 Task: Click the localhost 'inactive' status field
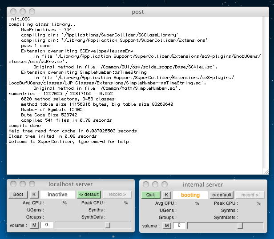coord(58,195)
